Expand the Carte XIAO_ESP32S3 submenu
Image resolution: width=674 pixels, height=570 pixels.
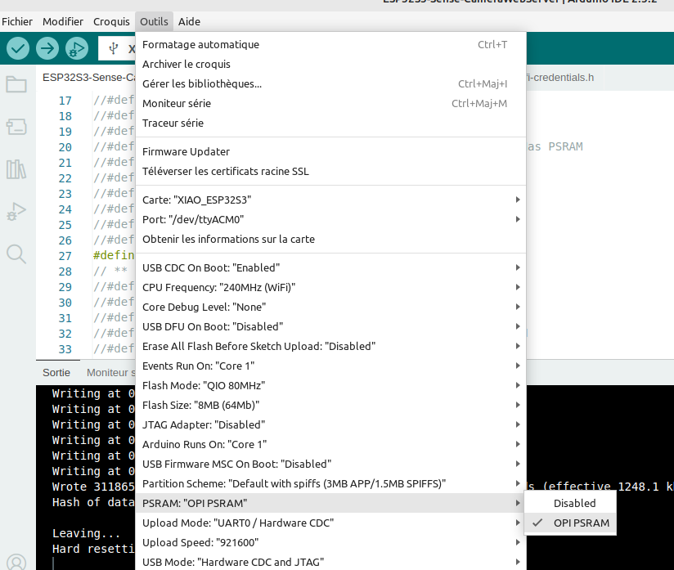click(x=330, y=200)
